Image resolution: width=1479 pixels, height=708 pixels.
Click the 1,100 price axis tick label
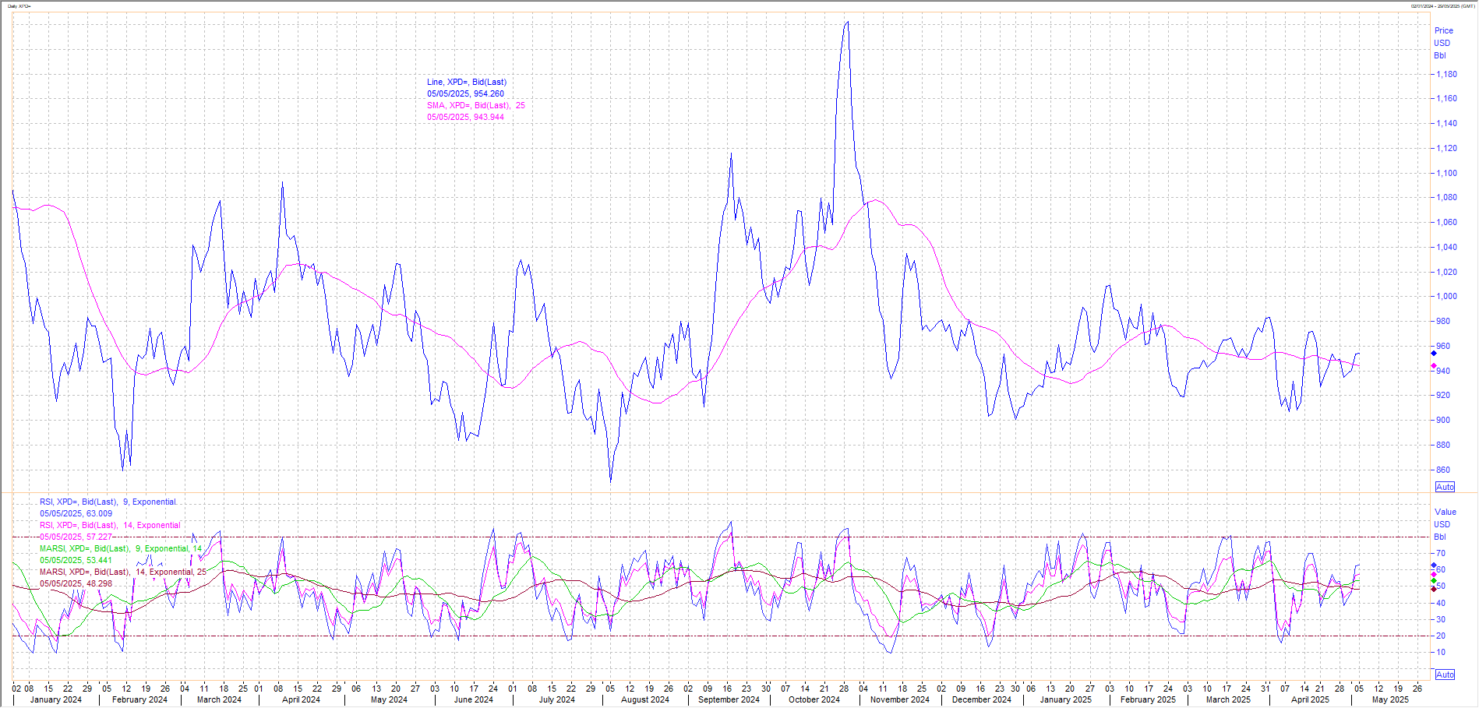pyautogui.click(x=1447, y=173)
